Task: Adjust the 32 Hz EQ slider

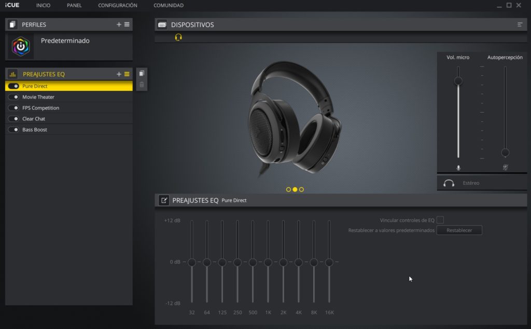Action: (192, 262)
